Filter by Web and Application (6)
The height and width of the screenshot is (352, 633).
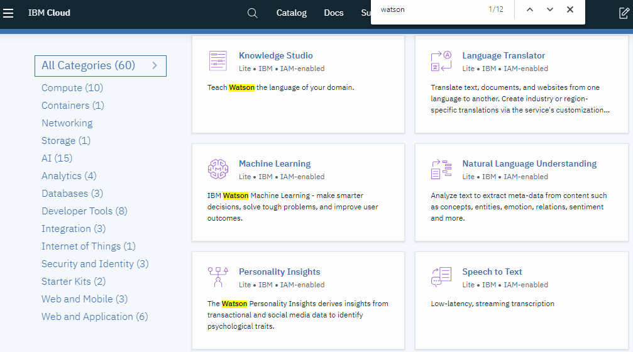(95, 317)
